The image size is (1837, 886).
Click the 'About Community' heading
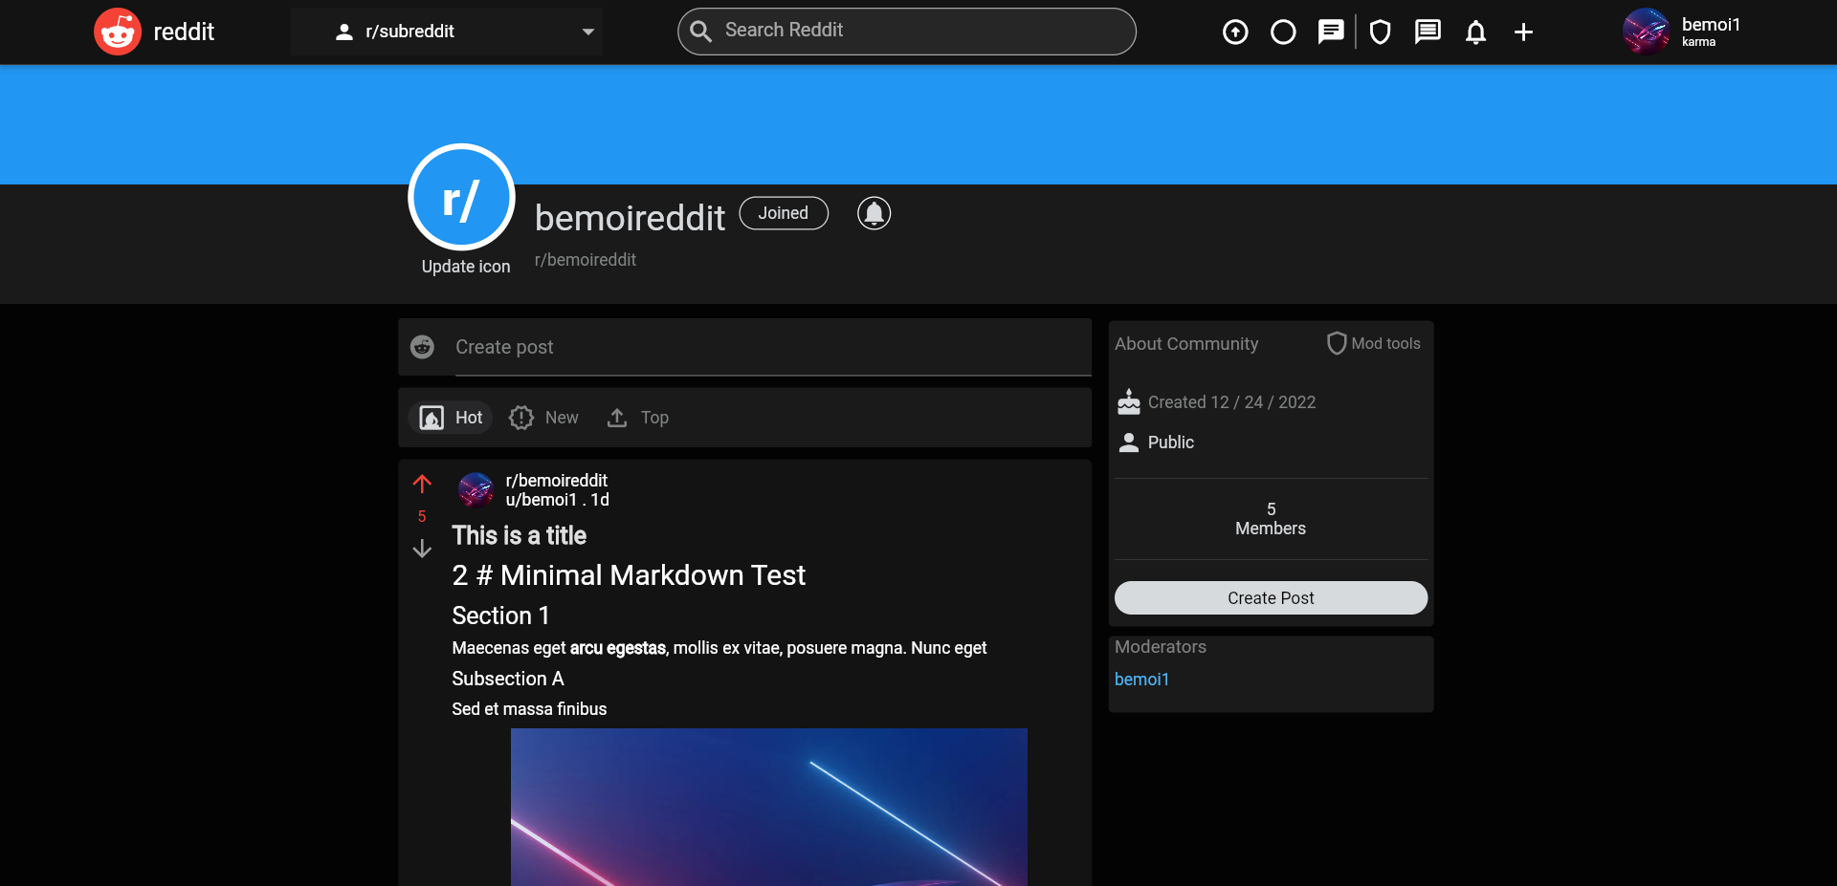pyautogui.click(x=1186, y=344)
